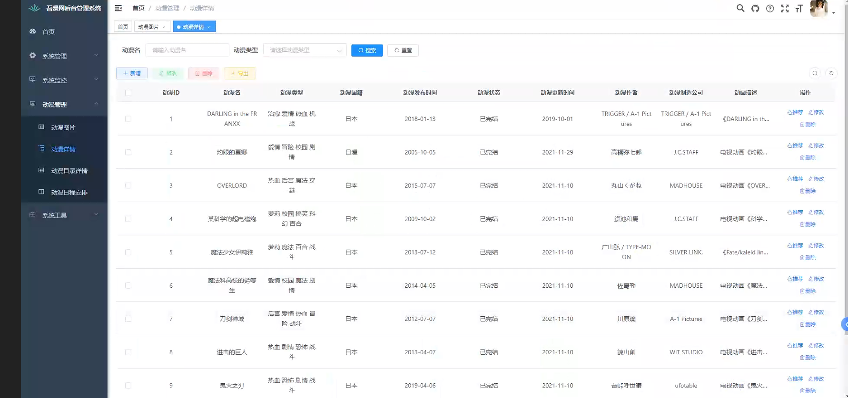Toggle fullscreen mode icon

tap(785, 8)
